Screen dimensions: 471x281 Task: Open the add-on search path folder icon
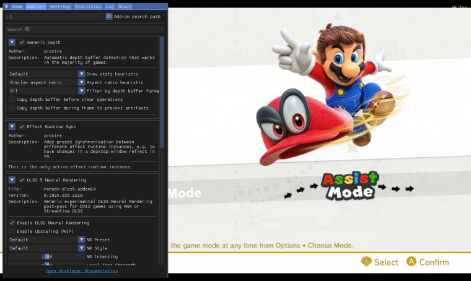108,16
